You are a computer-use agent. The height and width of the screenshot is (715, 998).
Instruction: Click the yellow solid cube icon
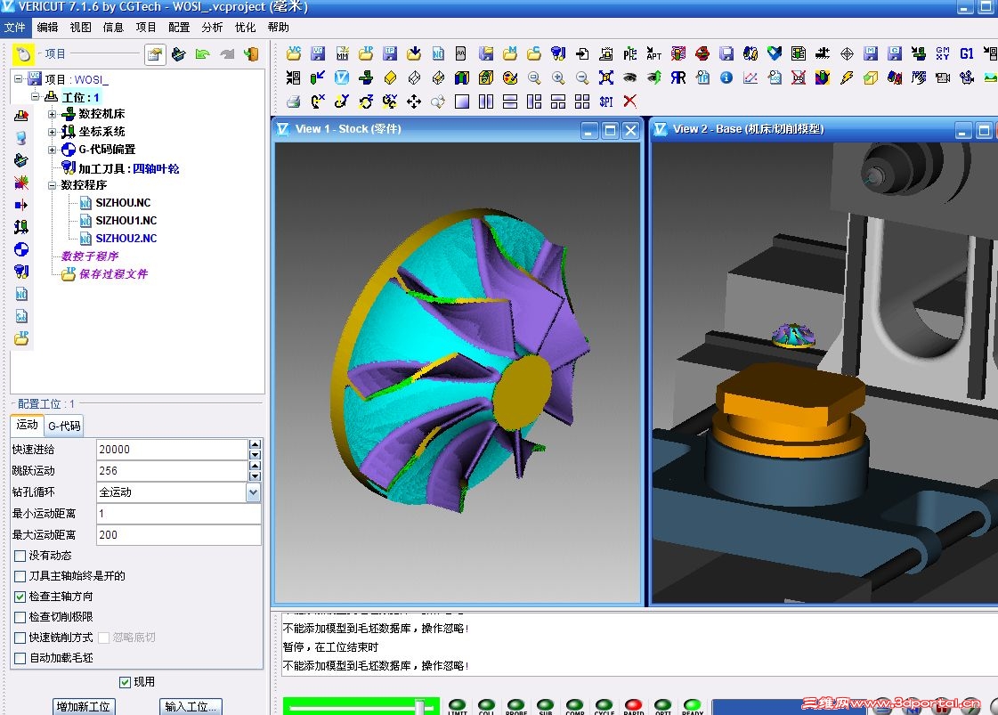[x=390, y=77]
